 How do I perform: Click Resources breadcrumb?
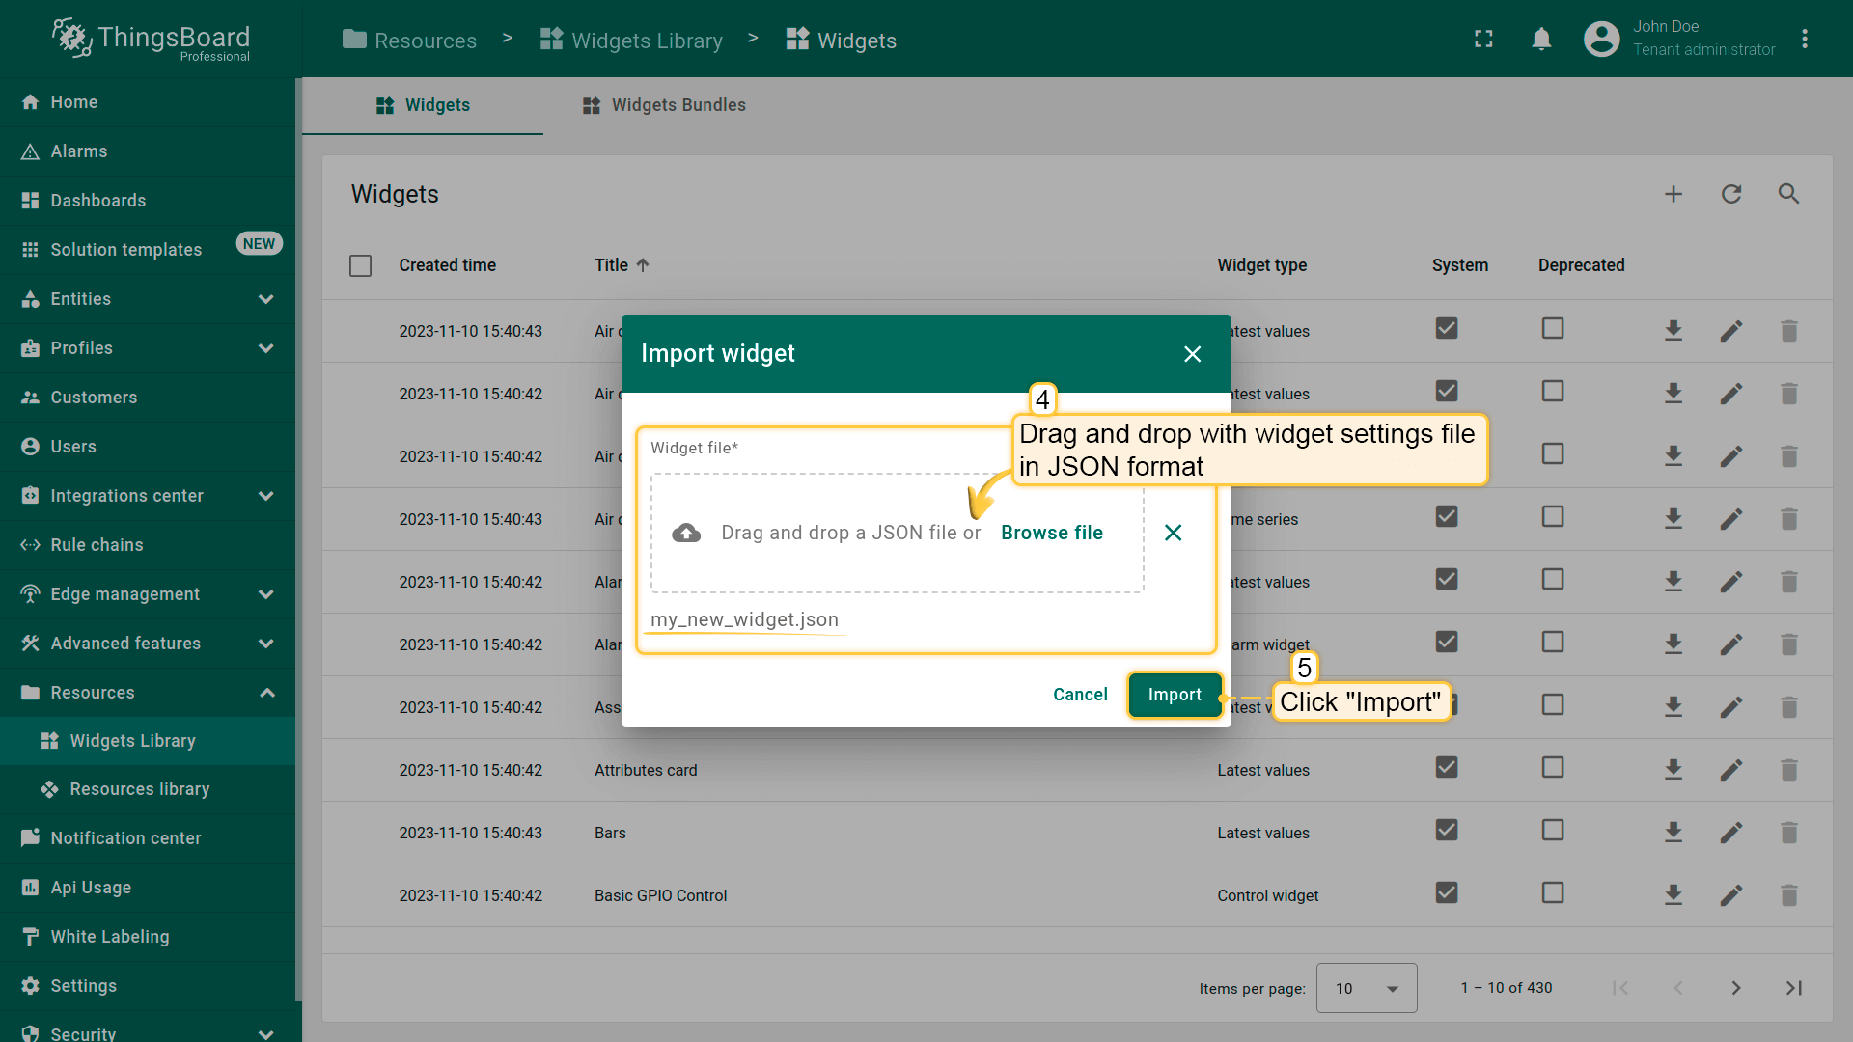tap(409, 41)
